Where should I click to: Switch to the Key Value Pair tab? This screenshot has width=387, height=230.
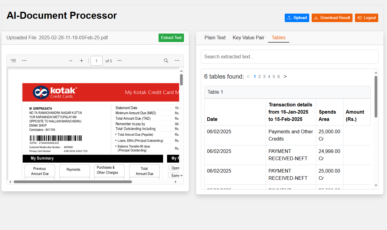[x=248, y=38]
